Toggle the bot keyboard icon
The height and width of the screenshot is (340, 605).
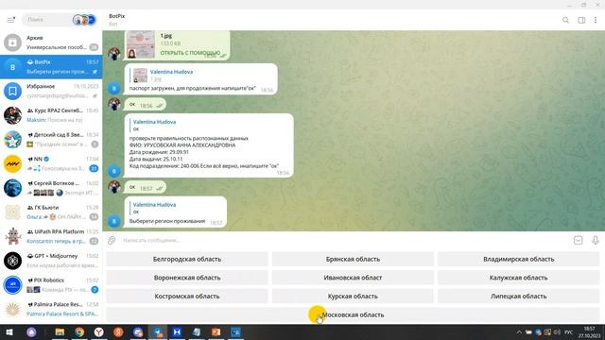578,240
